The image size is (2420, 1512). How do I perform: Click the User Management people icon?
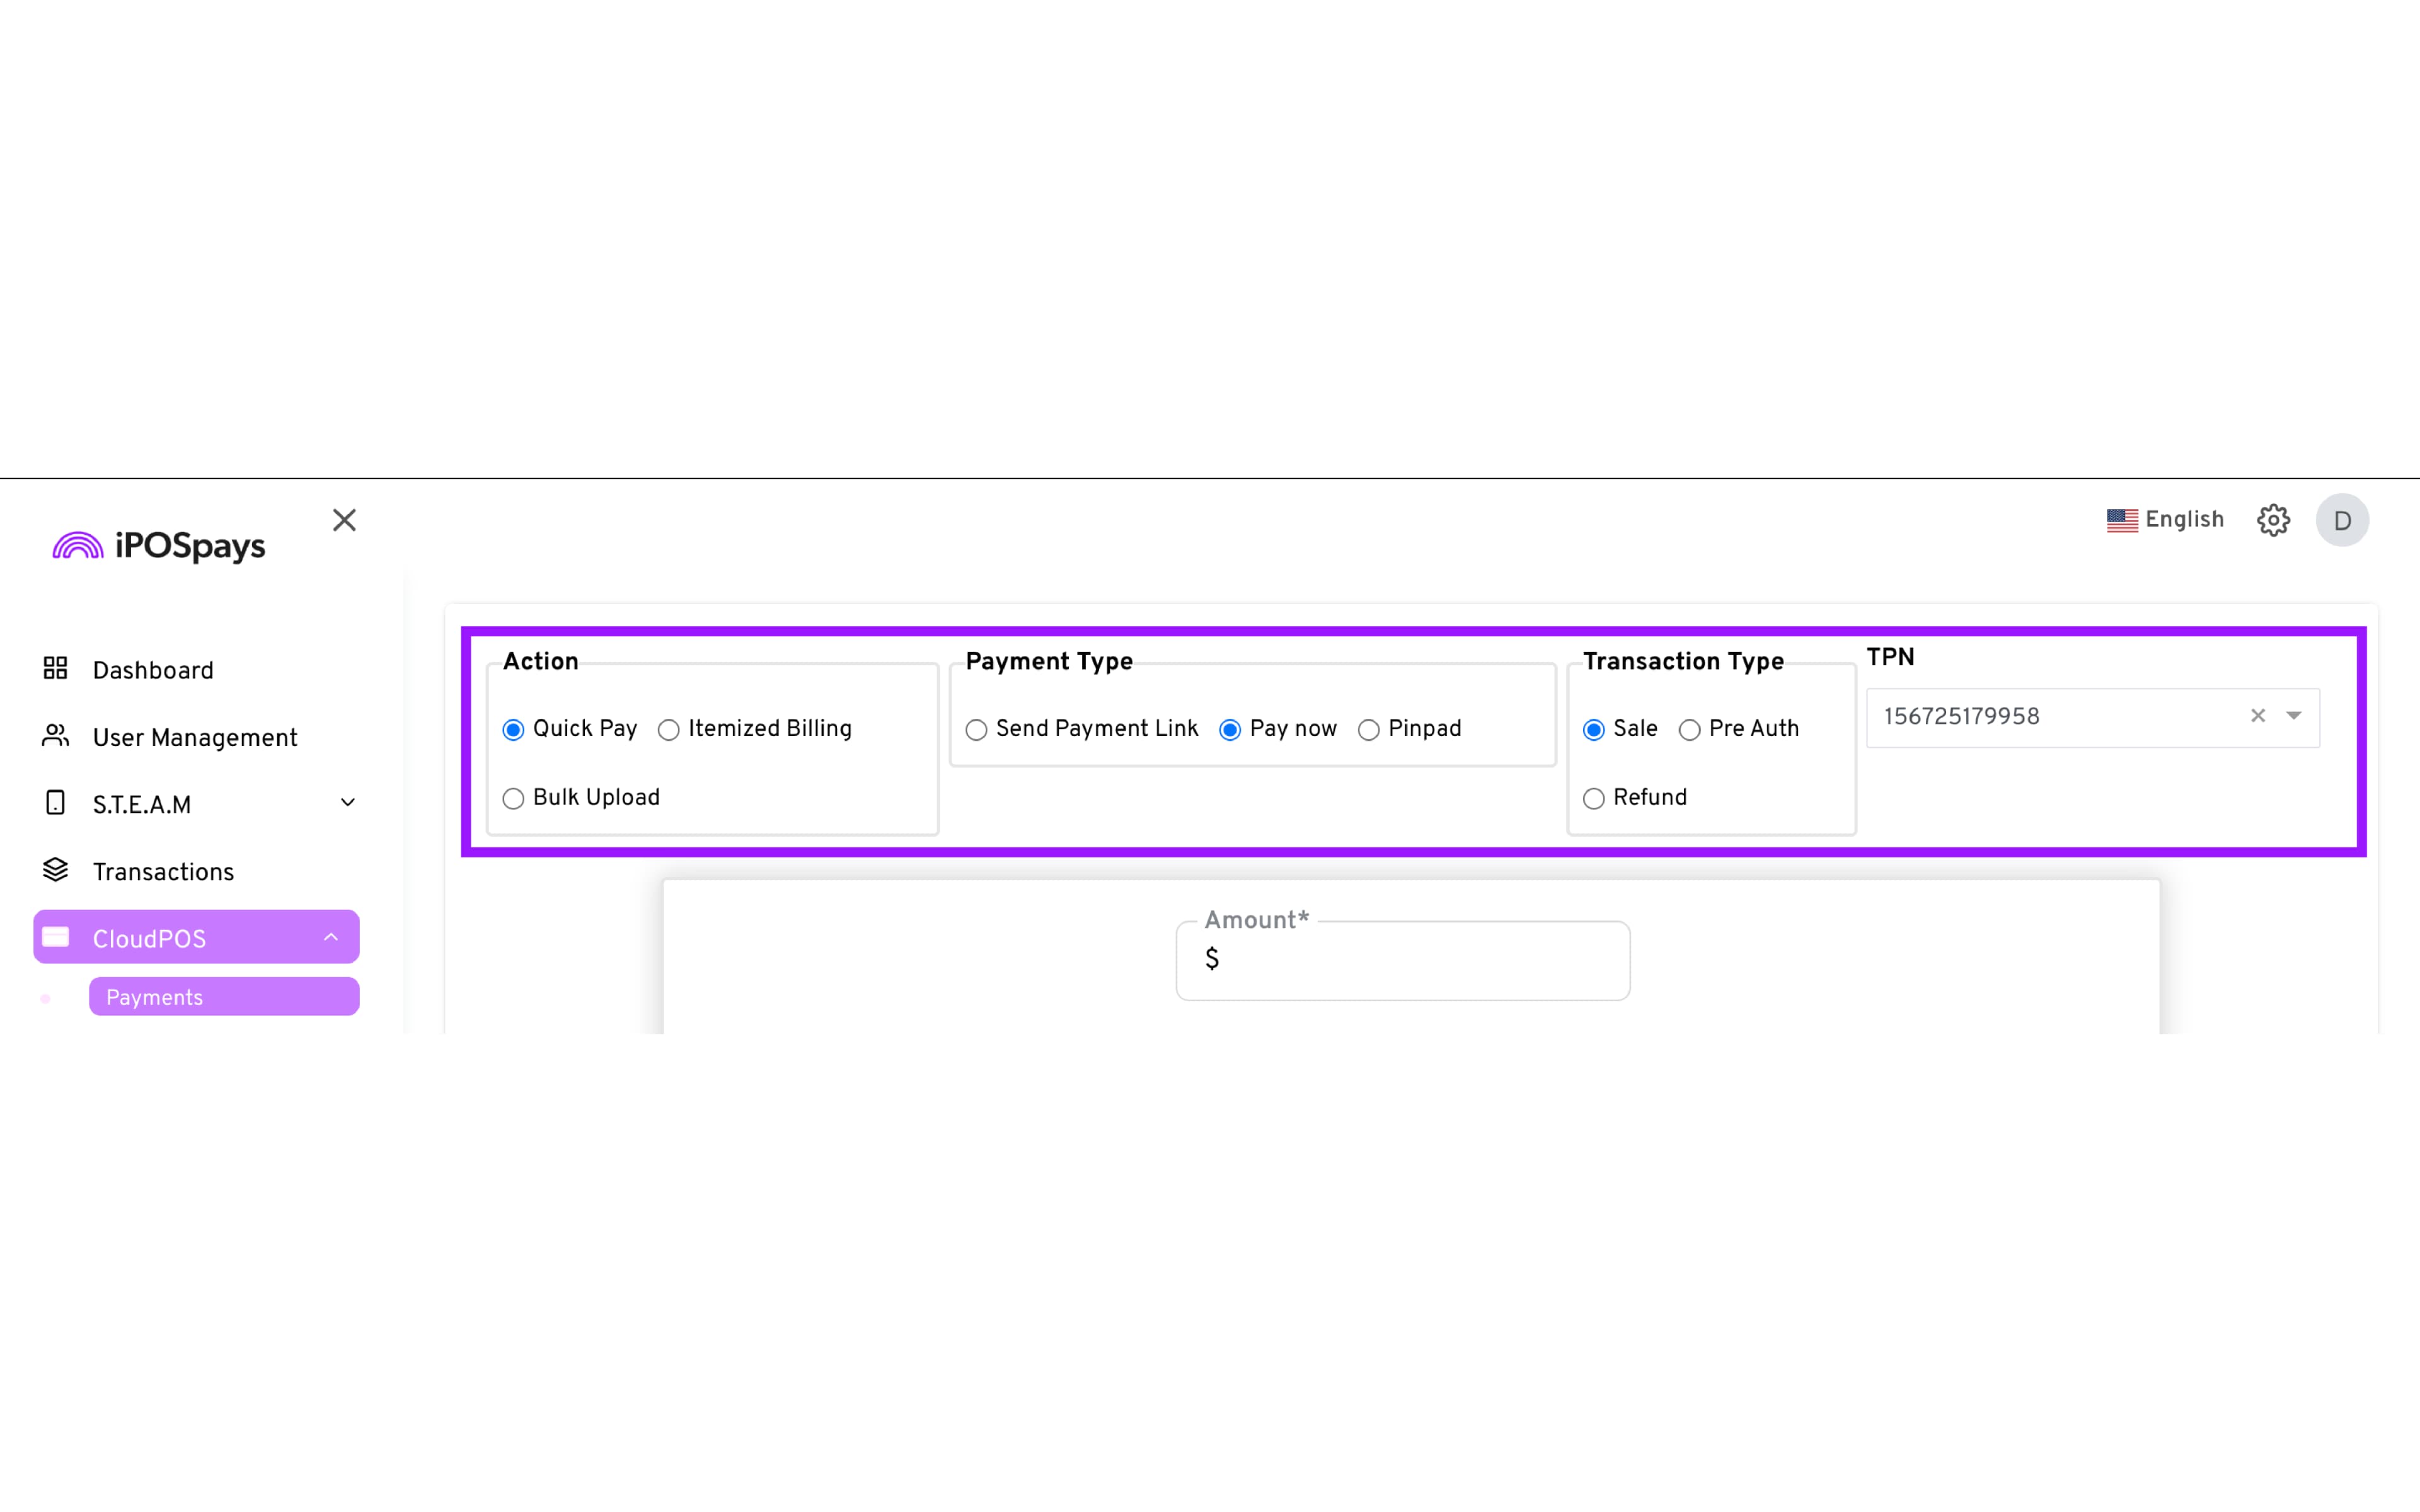[55, 737]
